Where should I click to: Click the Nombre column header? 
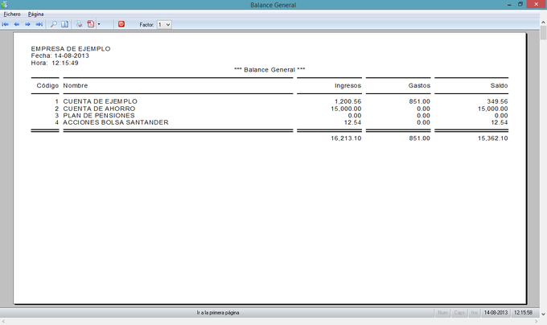(76, 86)
